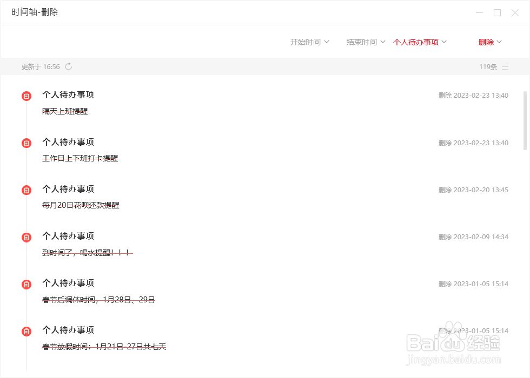Click the trash icon for 喝水提醒 entry
The height and width of the screenshot is (378, 530).
[x=27, y=237]
